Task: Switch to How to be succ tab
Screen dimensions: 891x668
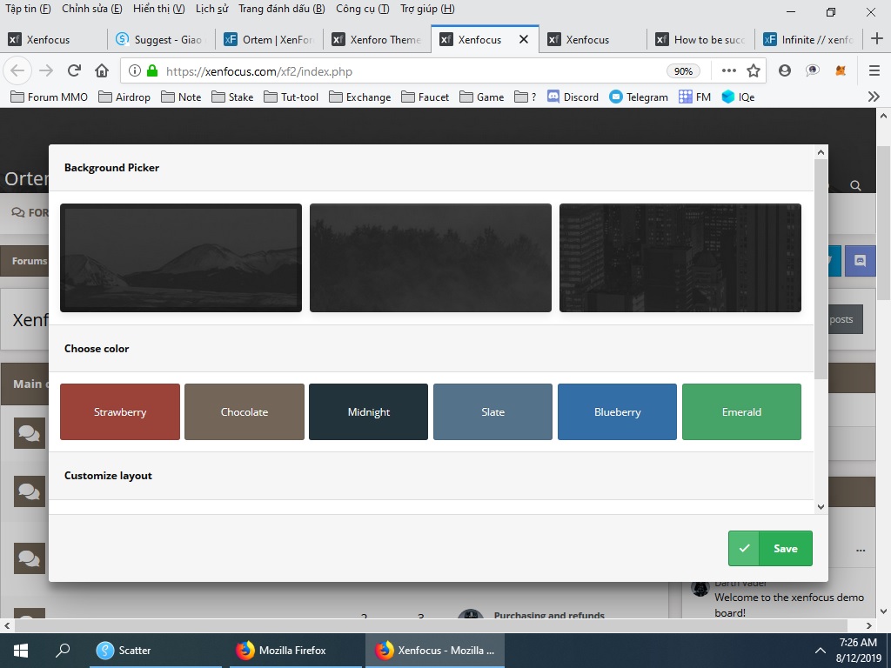Action: [x=700, y=39]
